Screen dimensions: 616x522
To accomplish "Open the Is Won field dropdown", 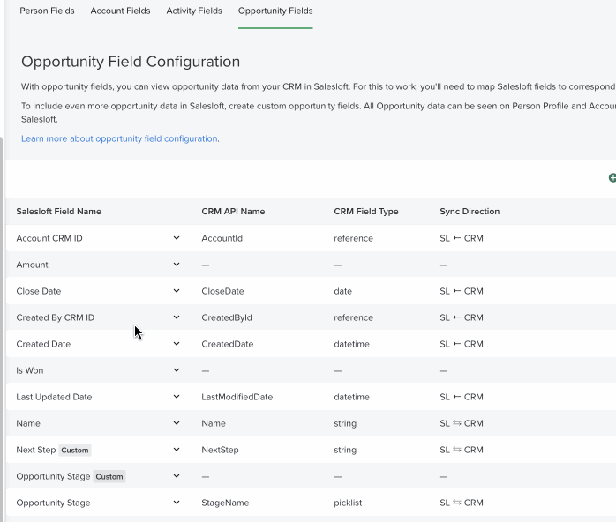I will click(x=177, y=370).
